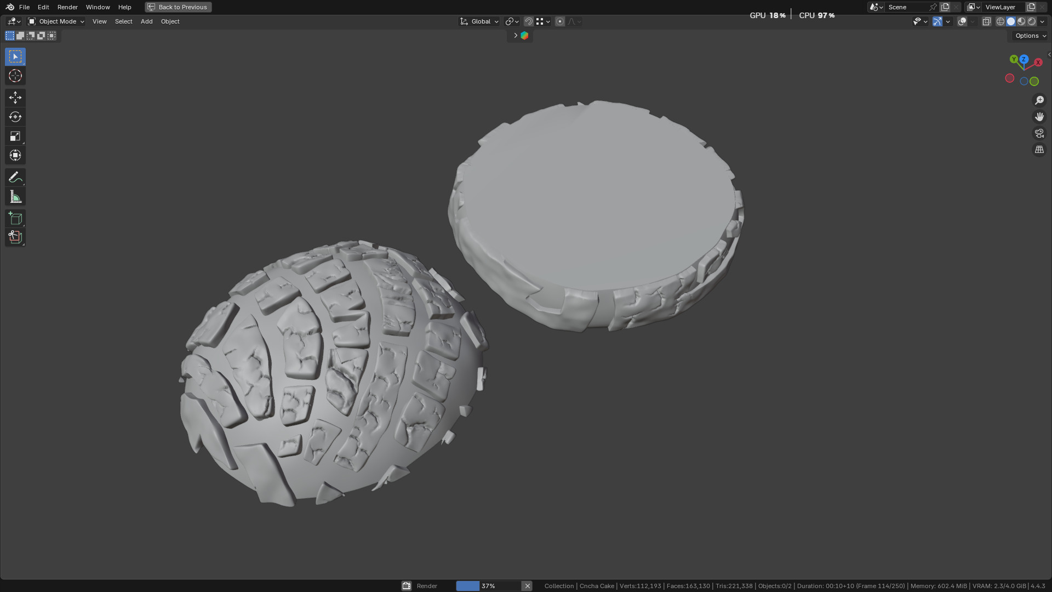Activate the Transform tool
This screenshot has width=1052, height=592.
(x=15, y=155)
